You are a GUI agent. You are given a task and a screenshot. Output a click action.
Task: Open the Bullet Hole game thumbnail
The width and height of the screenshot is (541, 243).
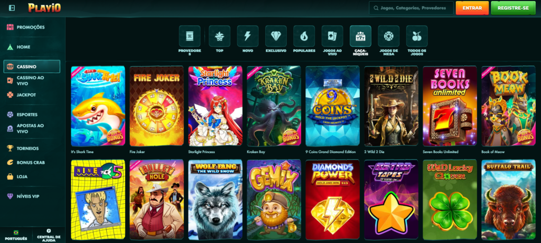pos(156,200)
